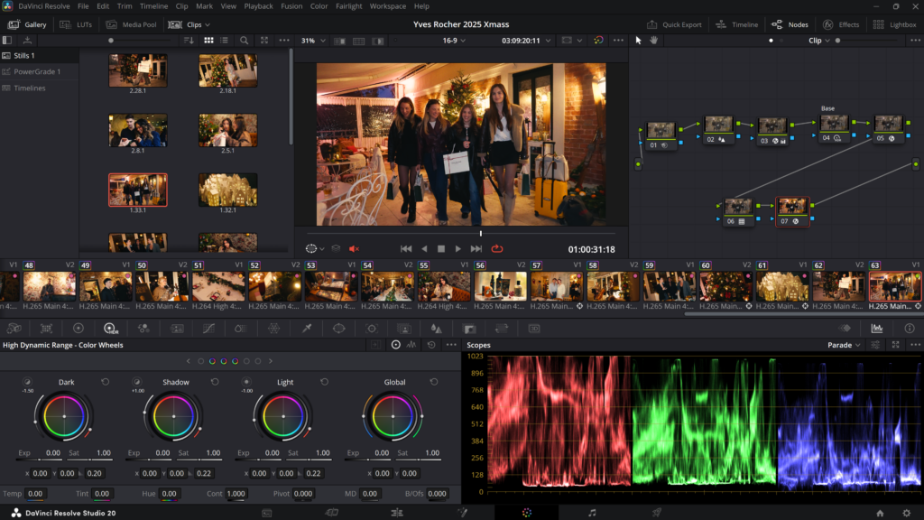Reset the Dark color wheel
This screenshot has height=520, width=924.
[x=106, y=382]
